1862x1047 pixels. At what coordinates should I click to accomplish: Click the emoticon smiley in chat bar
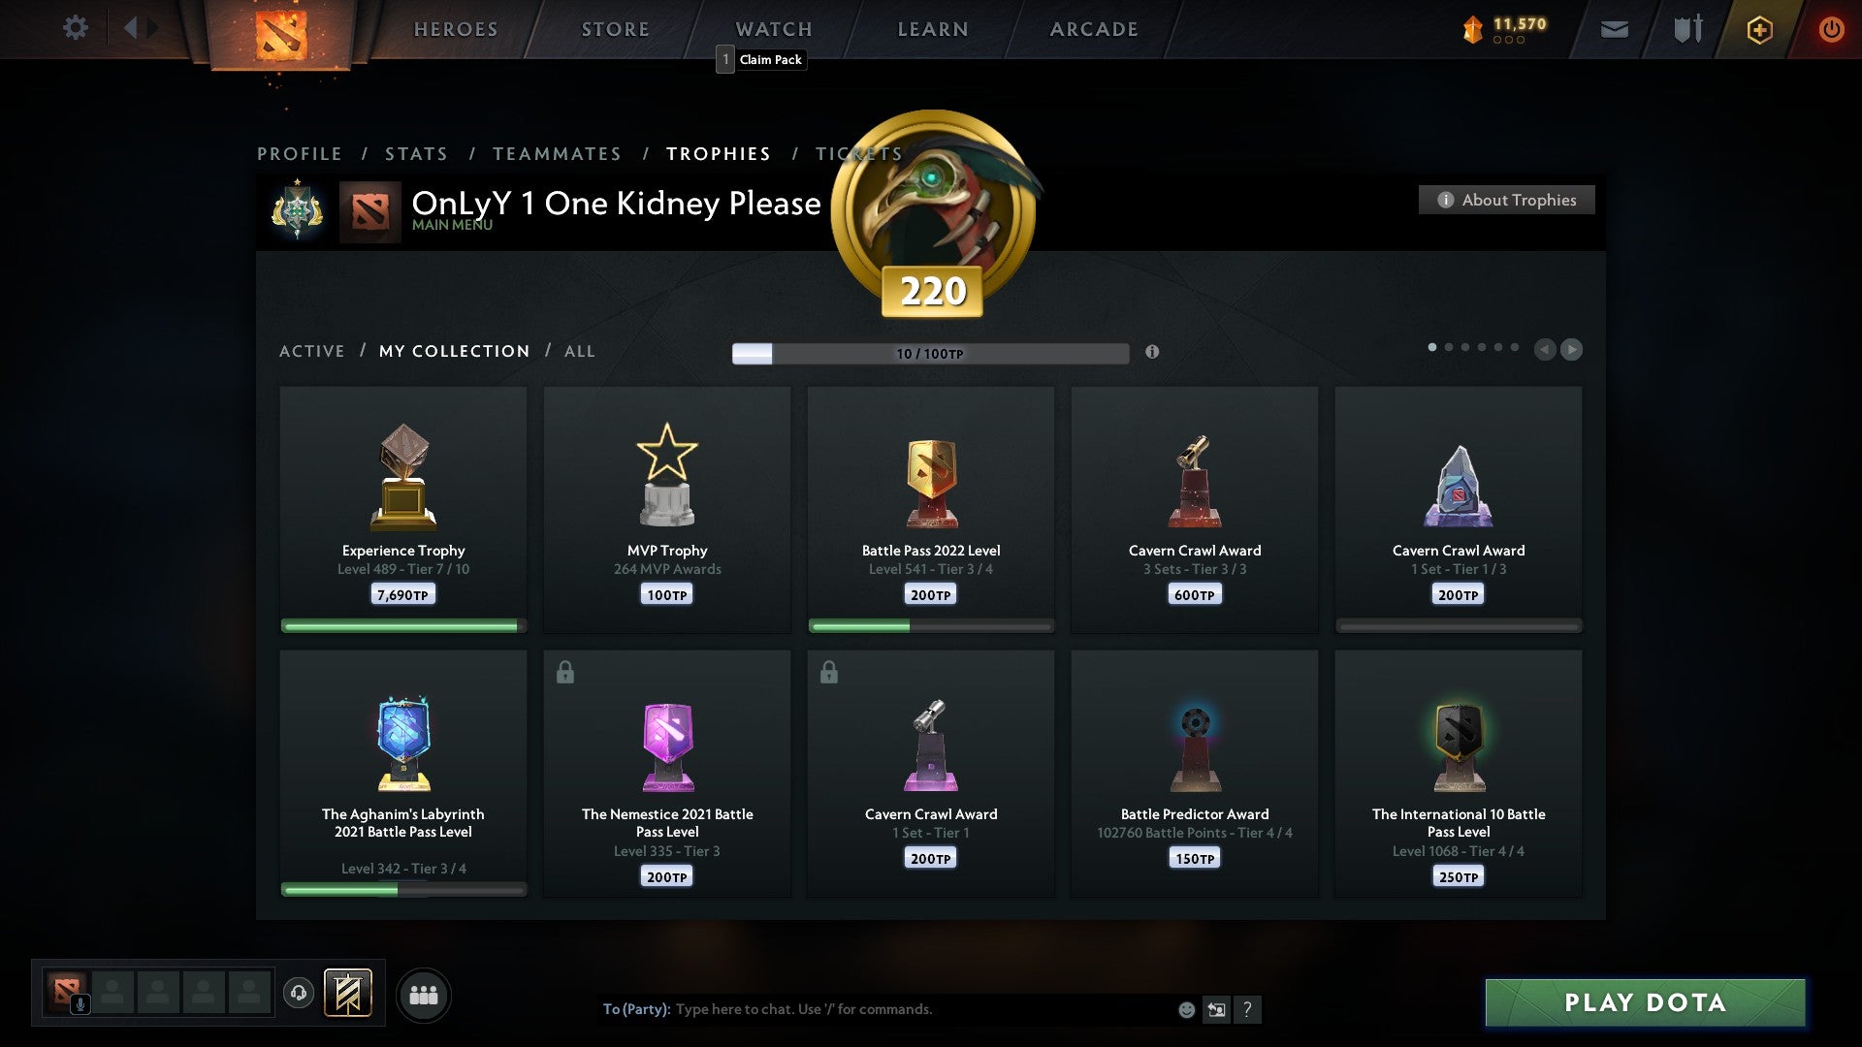1186,1009
